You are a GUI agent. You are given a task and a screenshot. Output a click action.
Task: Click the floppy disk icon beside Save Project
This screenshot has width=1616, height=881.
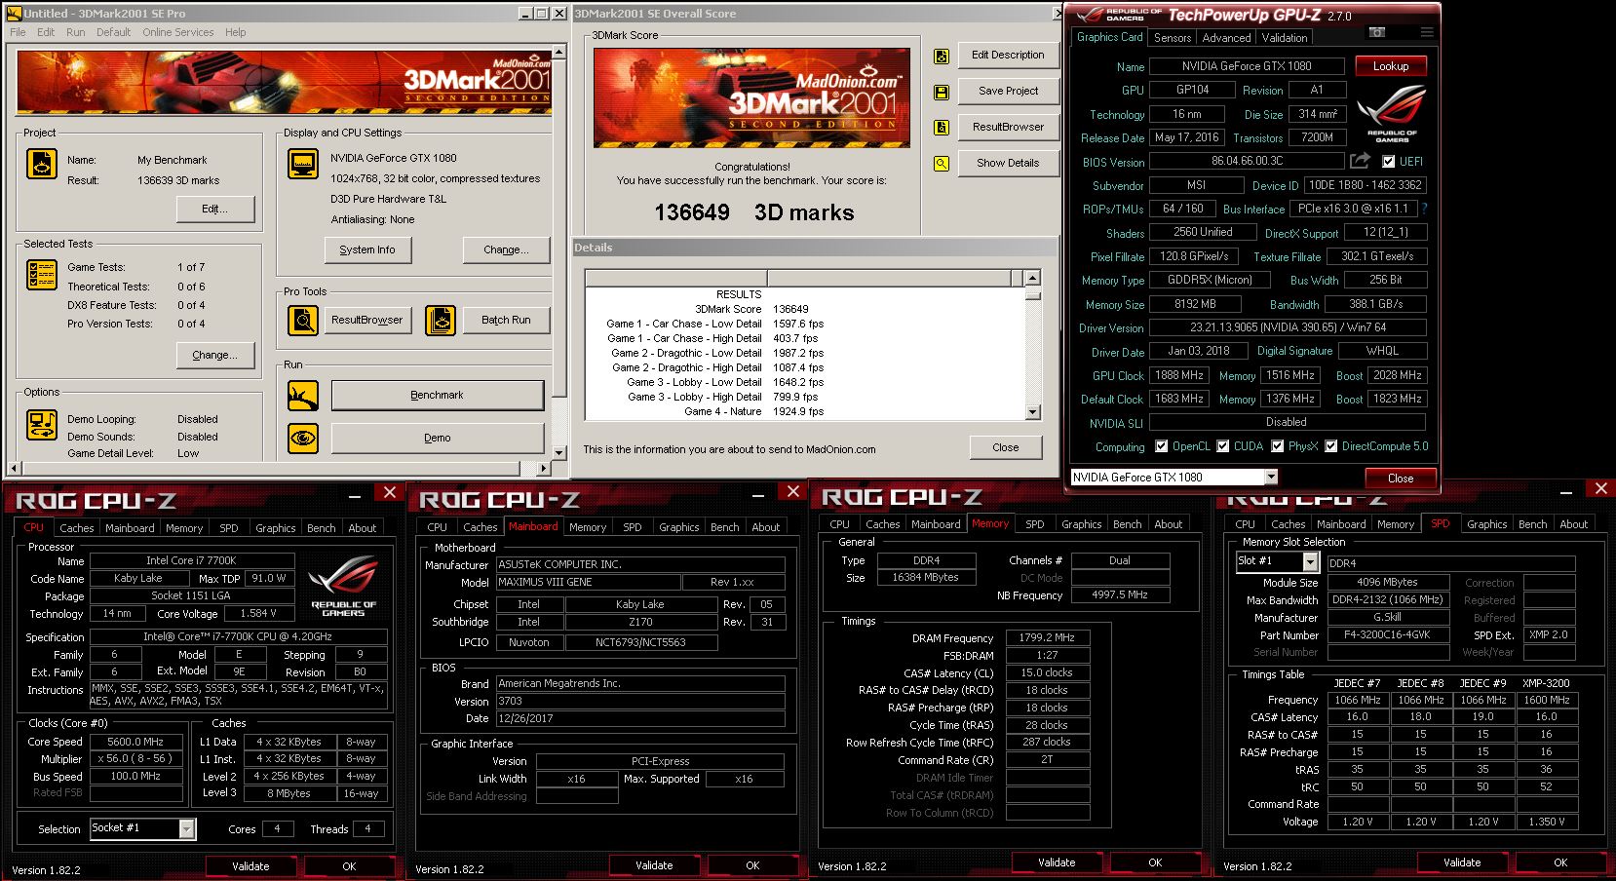tap(942, 92)
